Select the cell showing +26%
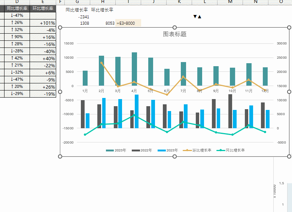 click(x=43, y=87)
